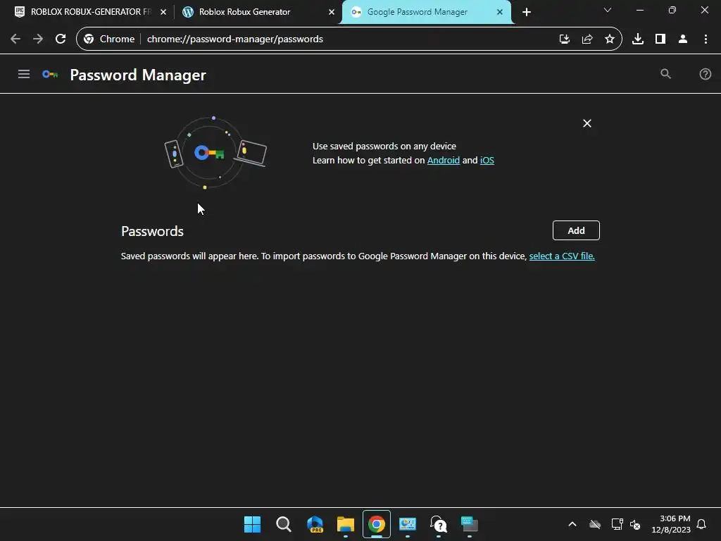721x541 pixels.
Task: Open the network status tray icon
Action: pyautogui.click(x=617, y=524)
